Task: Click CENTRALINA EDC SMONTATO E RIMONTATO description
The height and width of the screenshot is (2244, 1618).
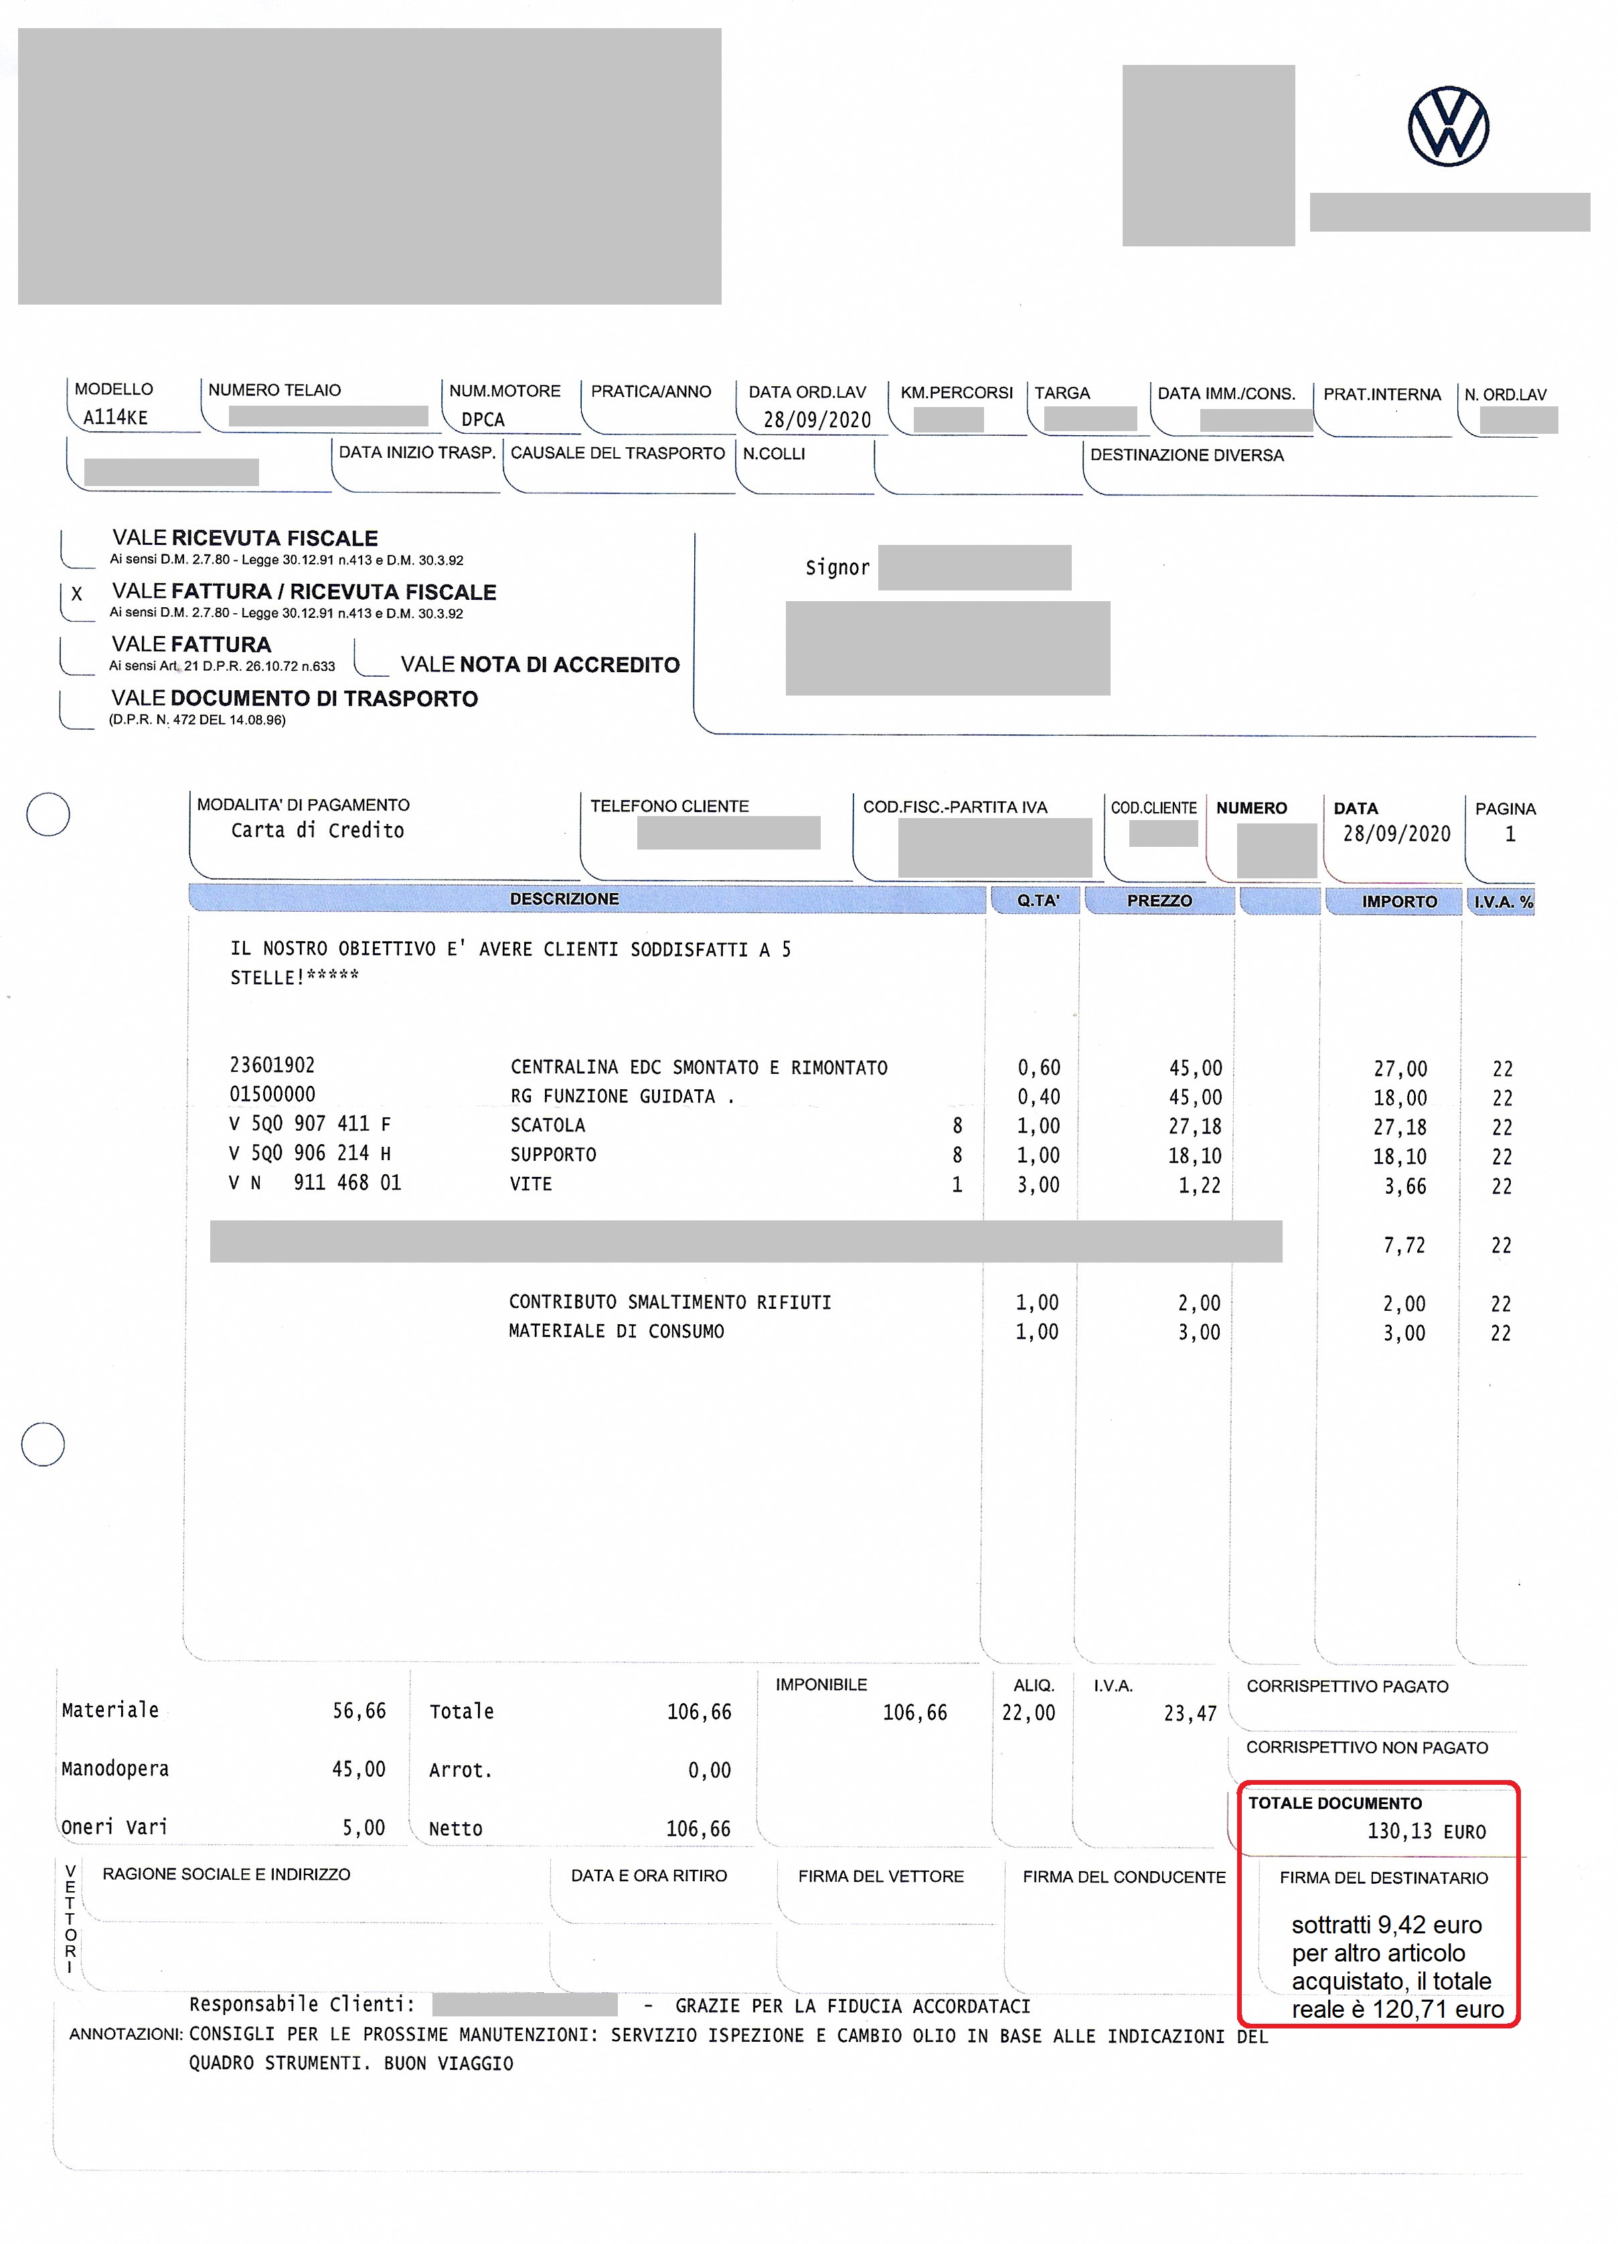Action: pyautogui.click(x=699, y=1068)
